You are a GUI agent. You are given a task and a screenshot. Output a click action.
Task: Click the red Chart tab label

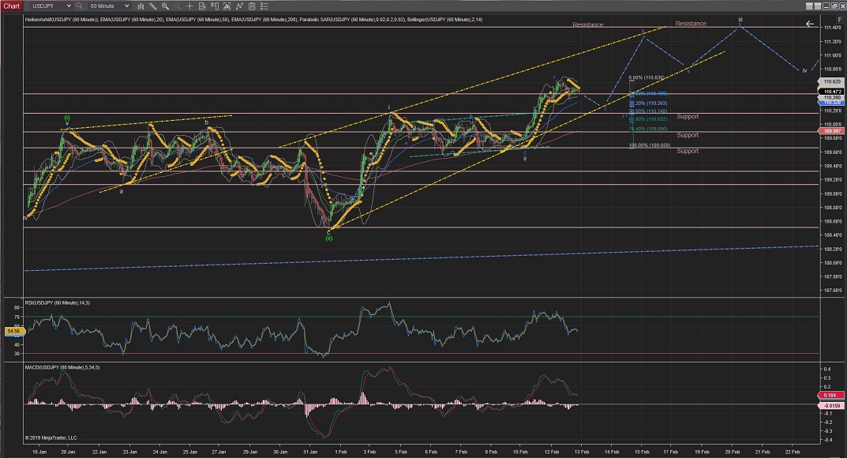pos(10,6)
